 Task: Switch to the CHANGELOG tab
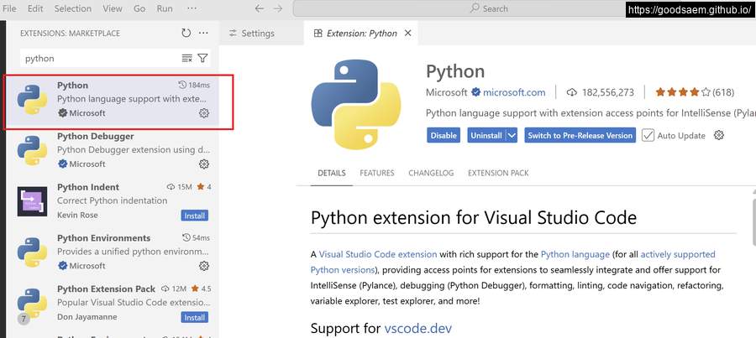(x=430, y=173)
